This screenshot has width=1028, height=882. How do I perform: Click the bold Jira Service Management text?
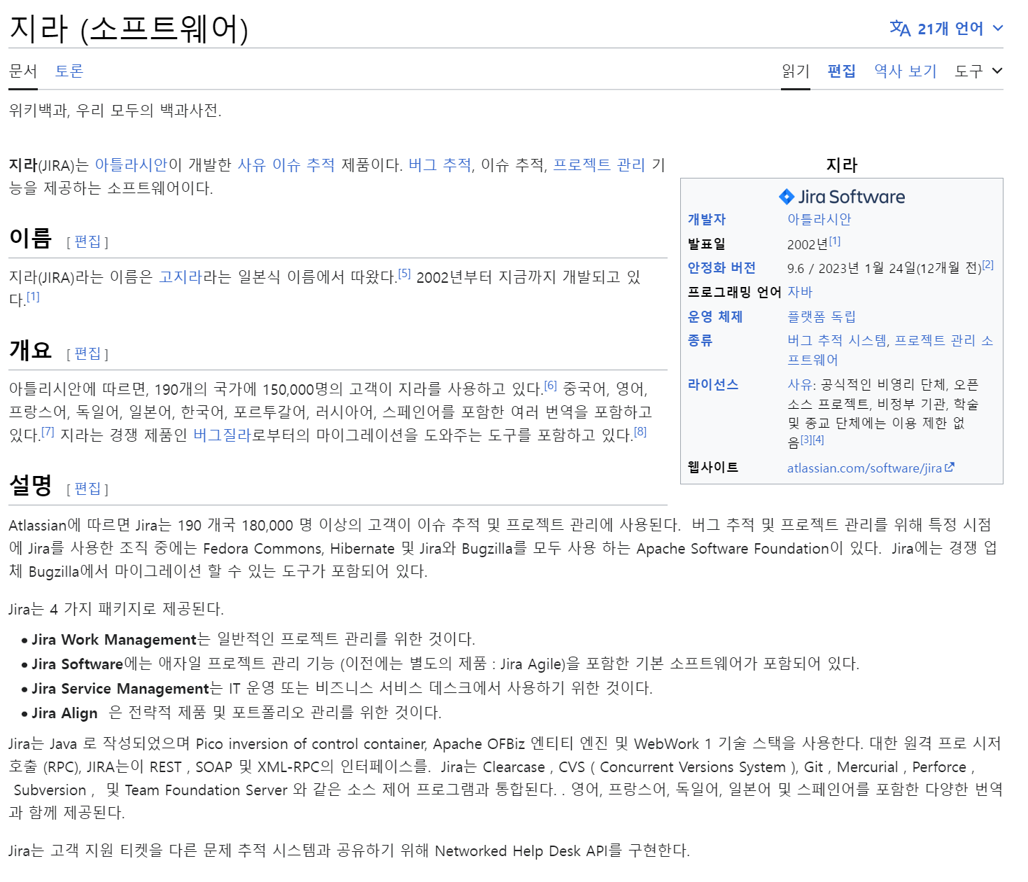point(120,688)
